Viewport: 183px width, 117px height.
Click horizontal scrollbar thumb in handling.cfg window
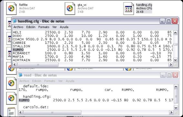38,65
